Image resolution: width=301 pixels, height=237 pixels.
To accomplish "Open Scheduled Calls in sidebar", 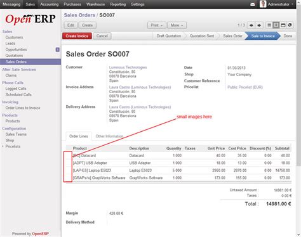I will pyautogui.click(x=18, y=94).
